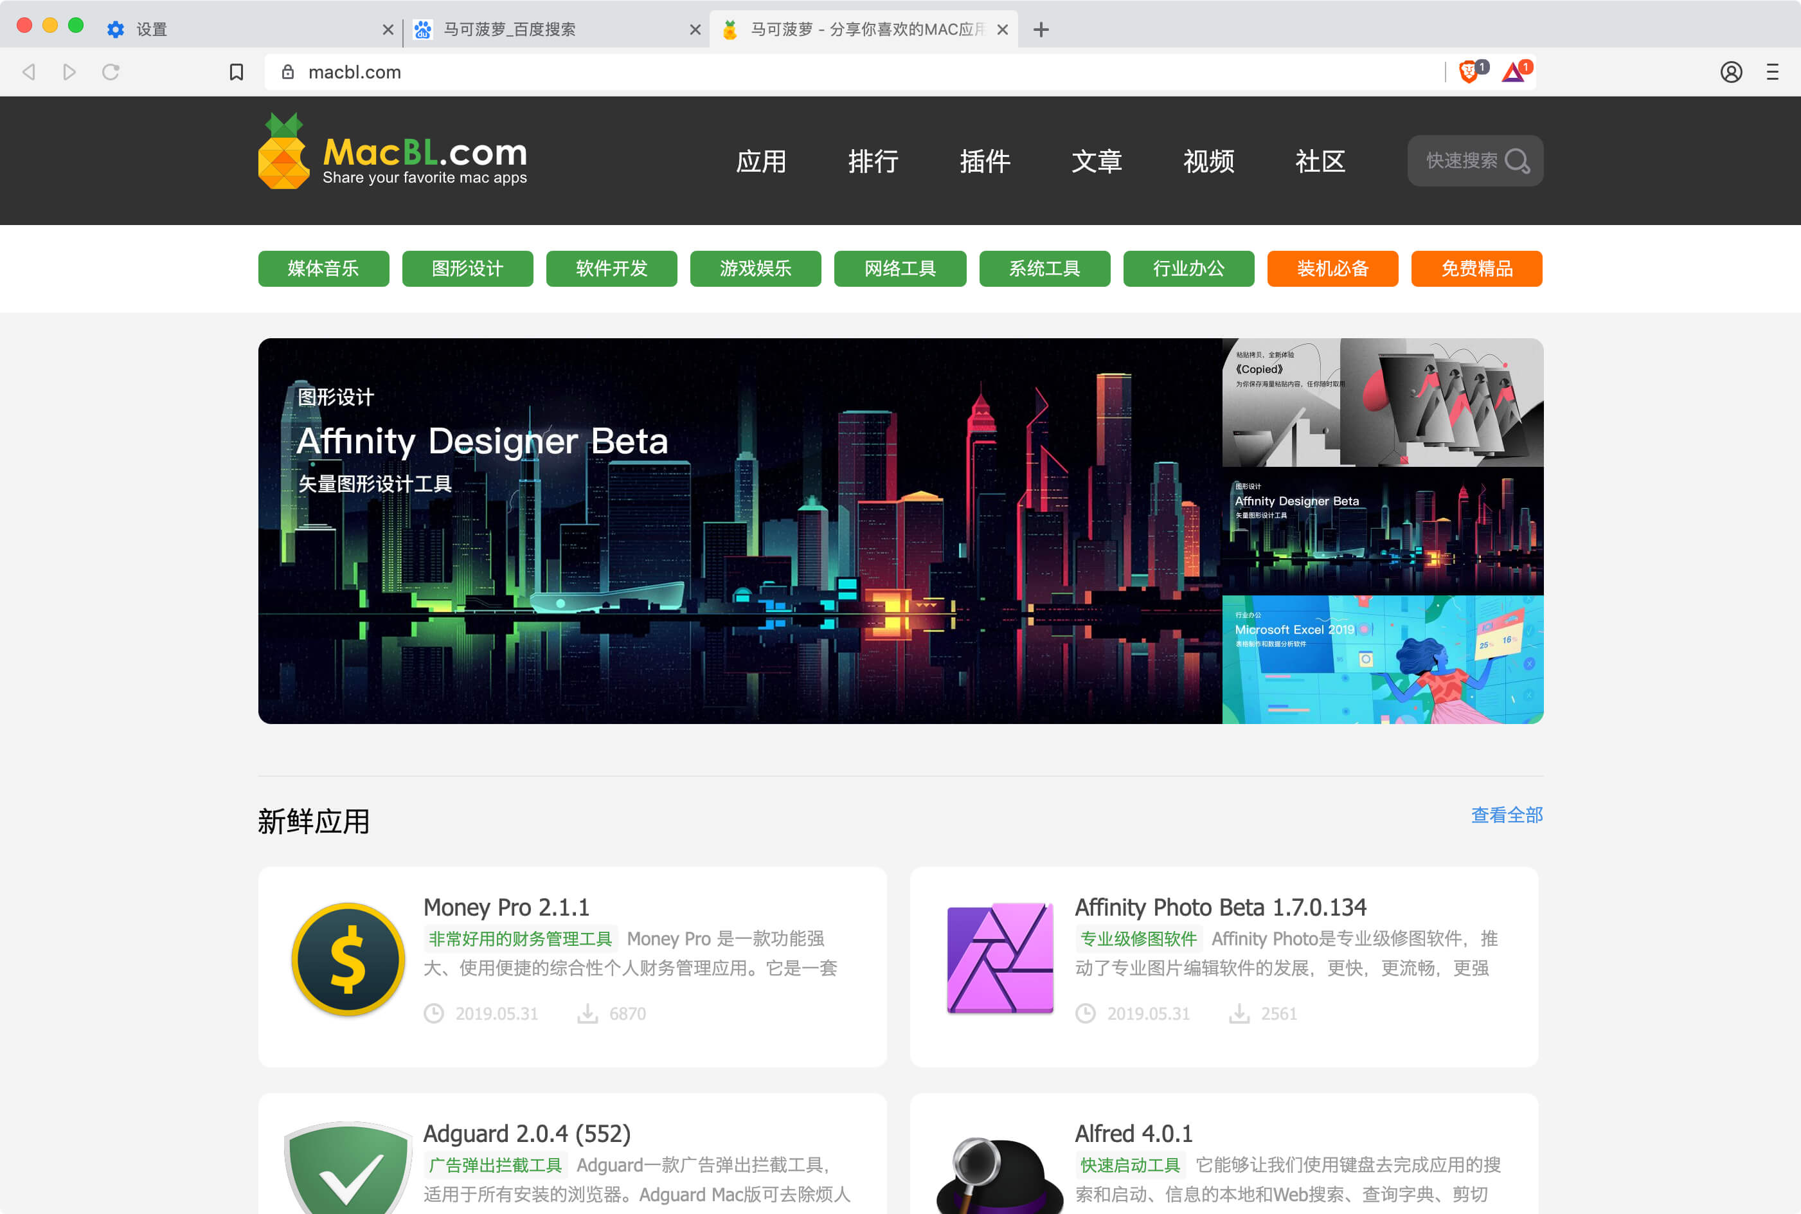Click the Affinity Photo 2561 download count
Screen dimensions: 1801x1214
point(1278,1013)
